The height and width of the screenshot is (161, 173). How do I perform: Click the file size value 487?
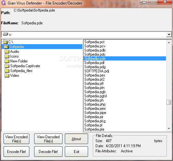point(109,141)
